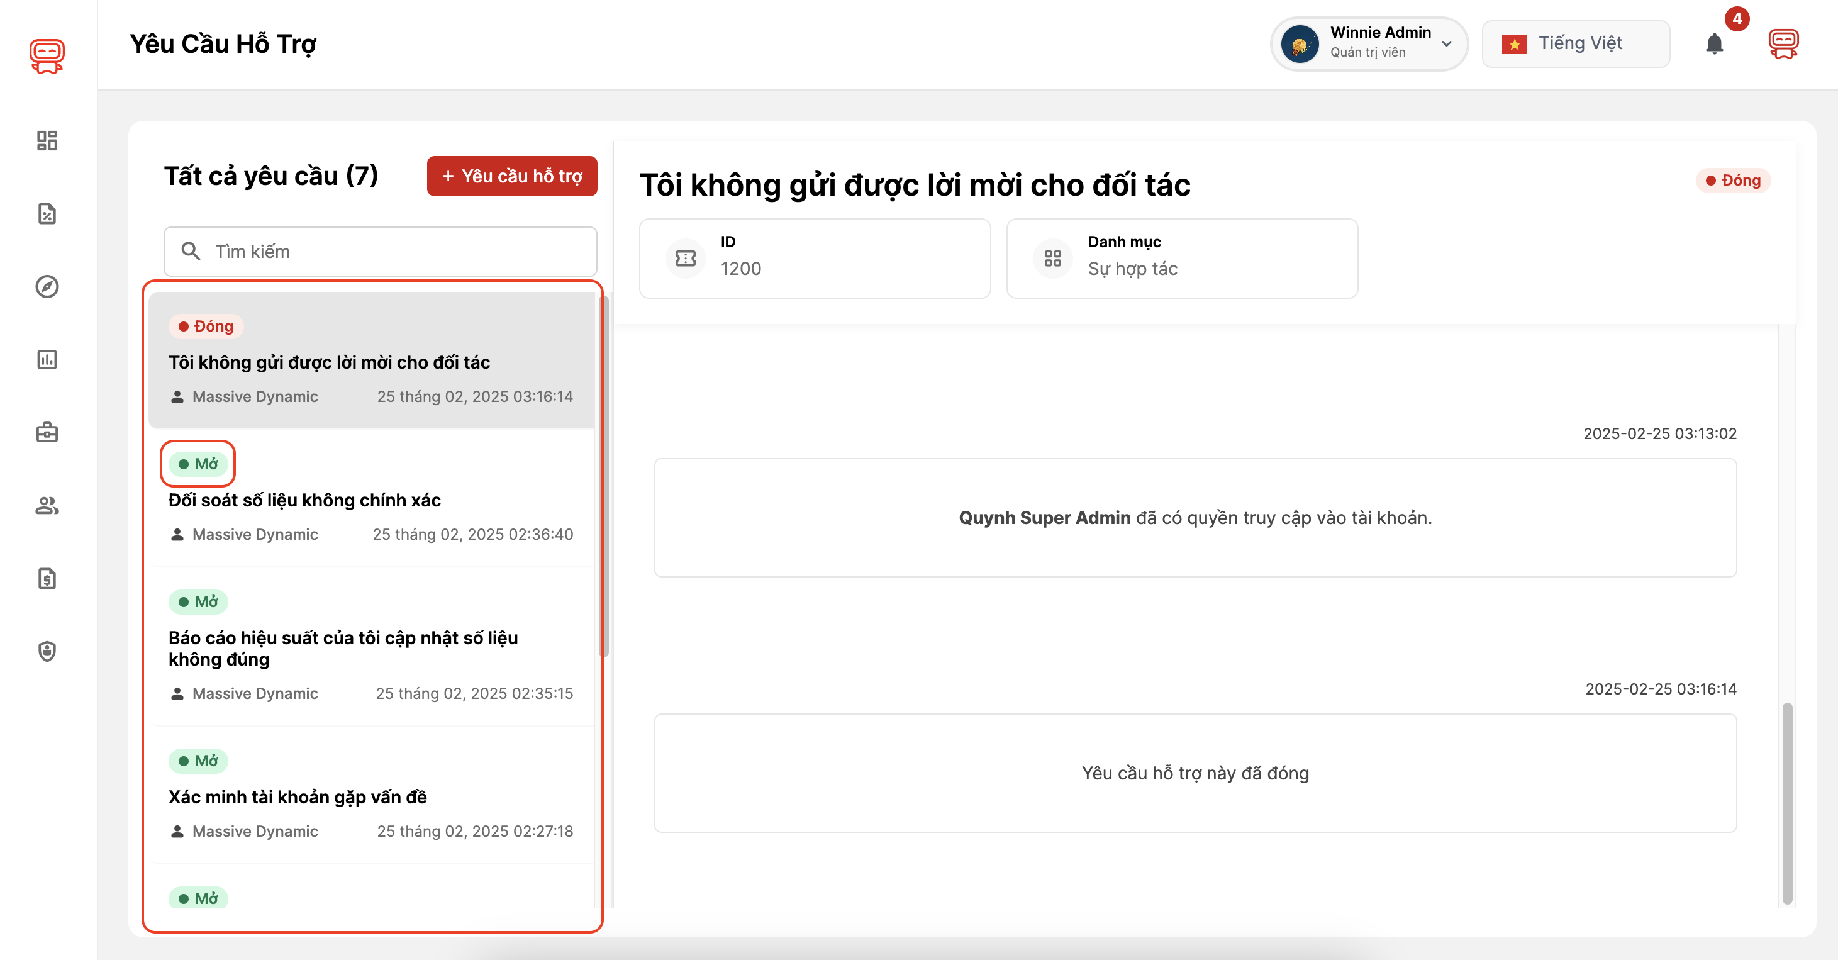Select the 'Mở' badge on account verification ticket
The width and height of the screenshot is (1838, 960).
[x=198, y=761]
